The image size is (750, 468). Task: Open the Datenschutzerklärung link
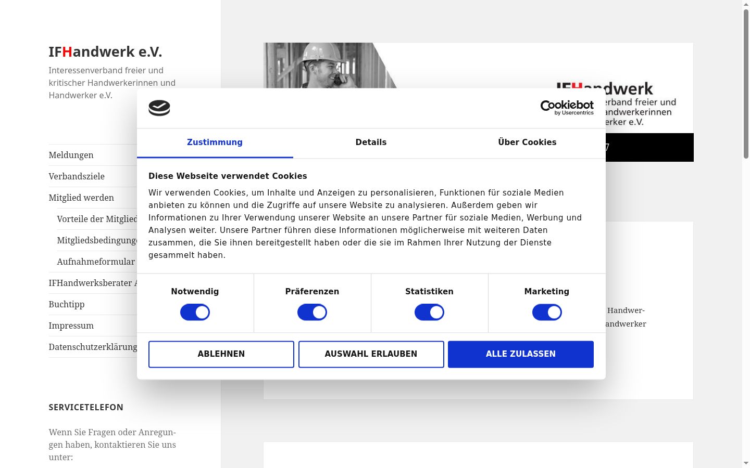pos(93,347)
